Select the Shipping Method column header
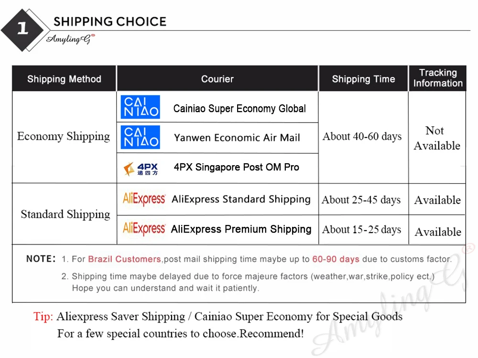 click(x=64, y=79)
